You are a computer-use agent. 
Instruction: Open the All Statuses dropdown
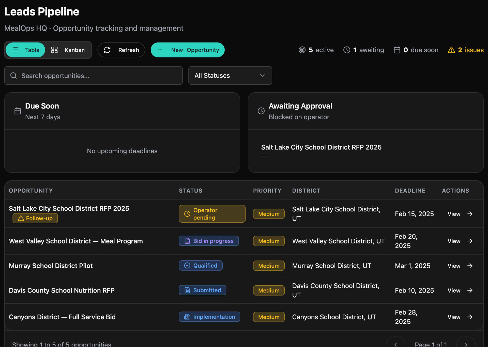click(230, 75)
